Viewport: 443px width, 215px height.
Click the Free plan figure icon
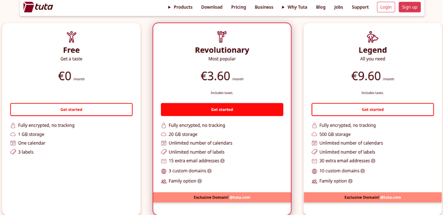click(71, 36)
